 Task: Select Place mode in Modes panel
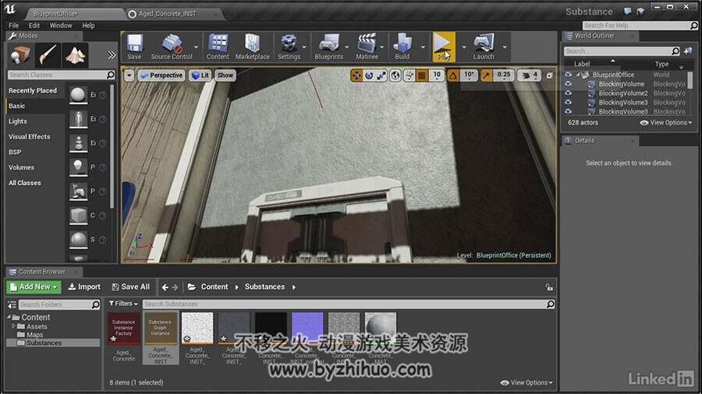coord(20,55)
